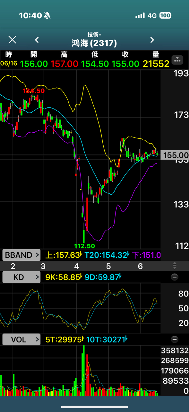The image size is (189, 412).
Task: Collapse the VOL panel with minus icon
Action: tap(174, 339)
